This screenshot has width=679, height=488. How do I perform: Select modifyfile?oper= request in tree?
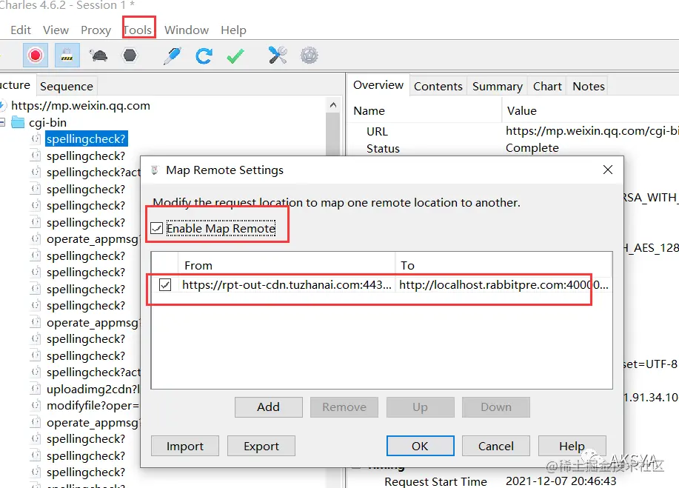click(93, 405)
